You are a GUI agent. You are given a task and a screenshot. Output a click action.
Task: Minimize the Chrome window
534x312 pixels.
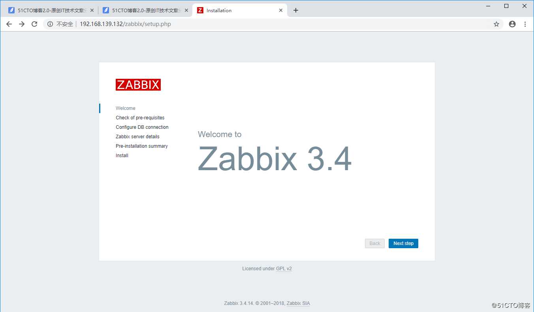489,6
